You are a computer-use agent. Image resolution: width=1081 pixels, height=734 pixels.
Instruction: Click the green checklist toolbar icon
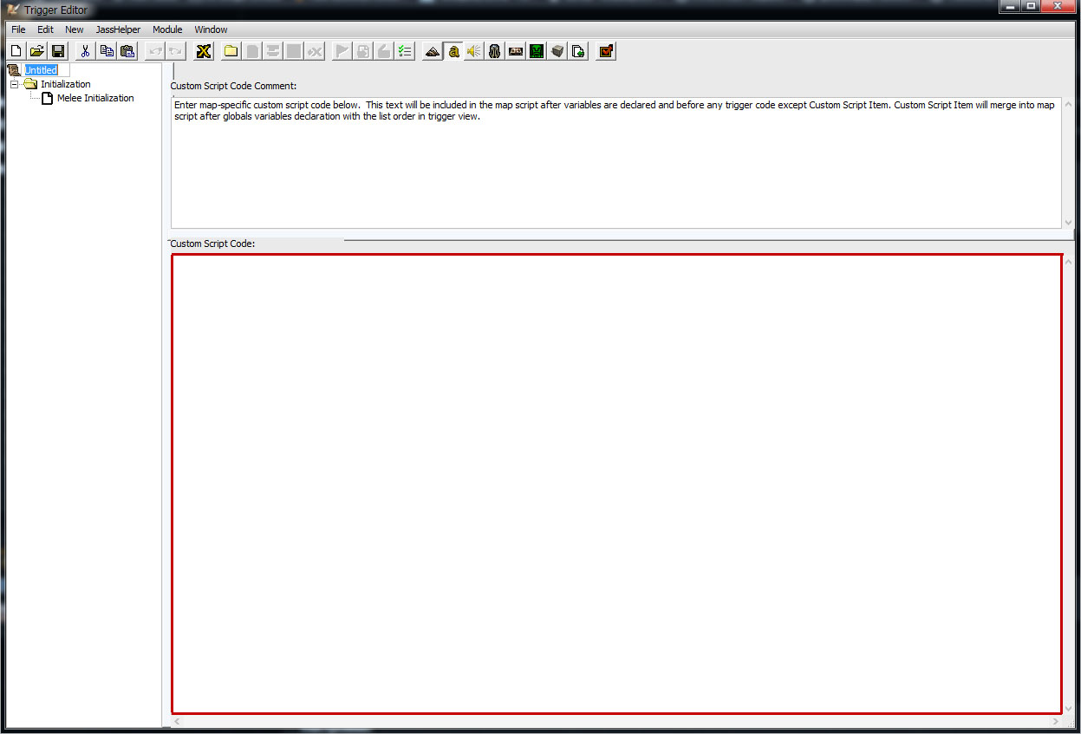[405, 51]
